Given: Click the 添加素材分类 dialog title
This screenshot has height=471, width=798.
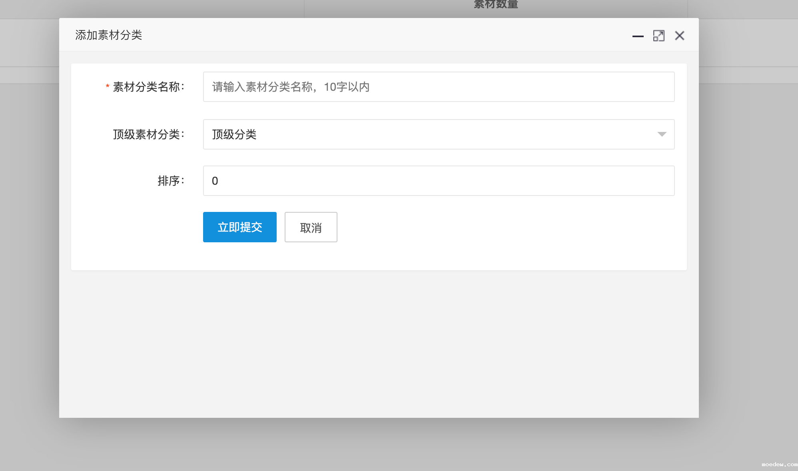Looking at the screenshot, I should 109,35.
